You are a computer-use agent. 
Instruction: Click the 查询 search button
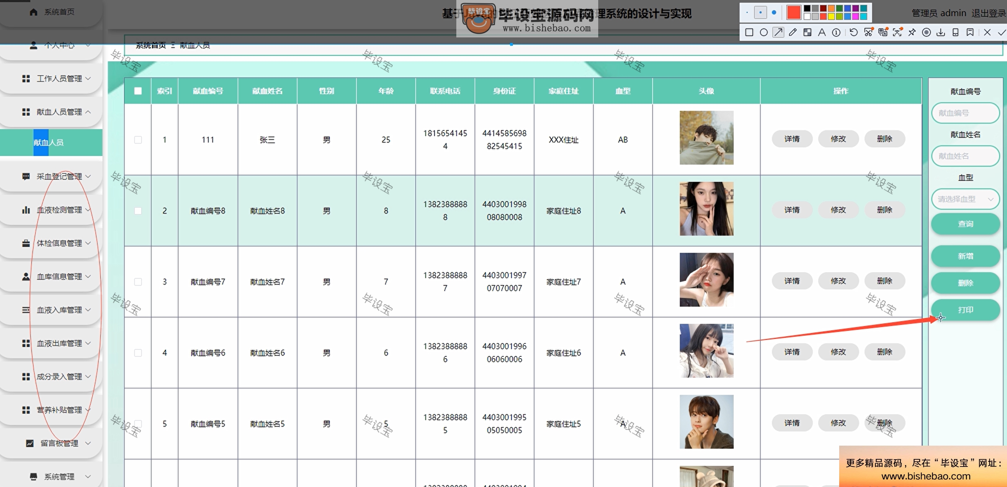(966, 224)
